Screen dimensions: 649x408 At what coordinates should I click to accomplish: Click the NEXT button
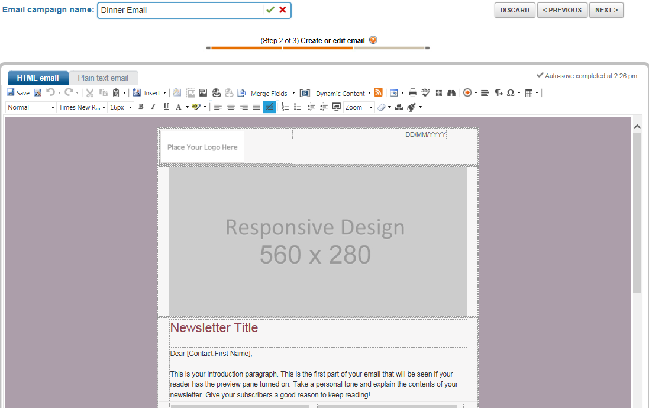click(606, 10)
